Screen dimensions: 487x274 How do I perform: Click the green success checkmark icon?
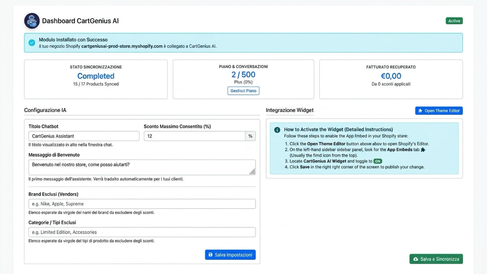[32, 43]
